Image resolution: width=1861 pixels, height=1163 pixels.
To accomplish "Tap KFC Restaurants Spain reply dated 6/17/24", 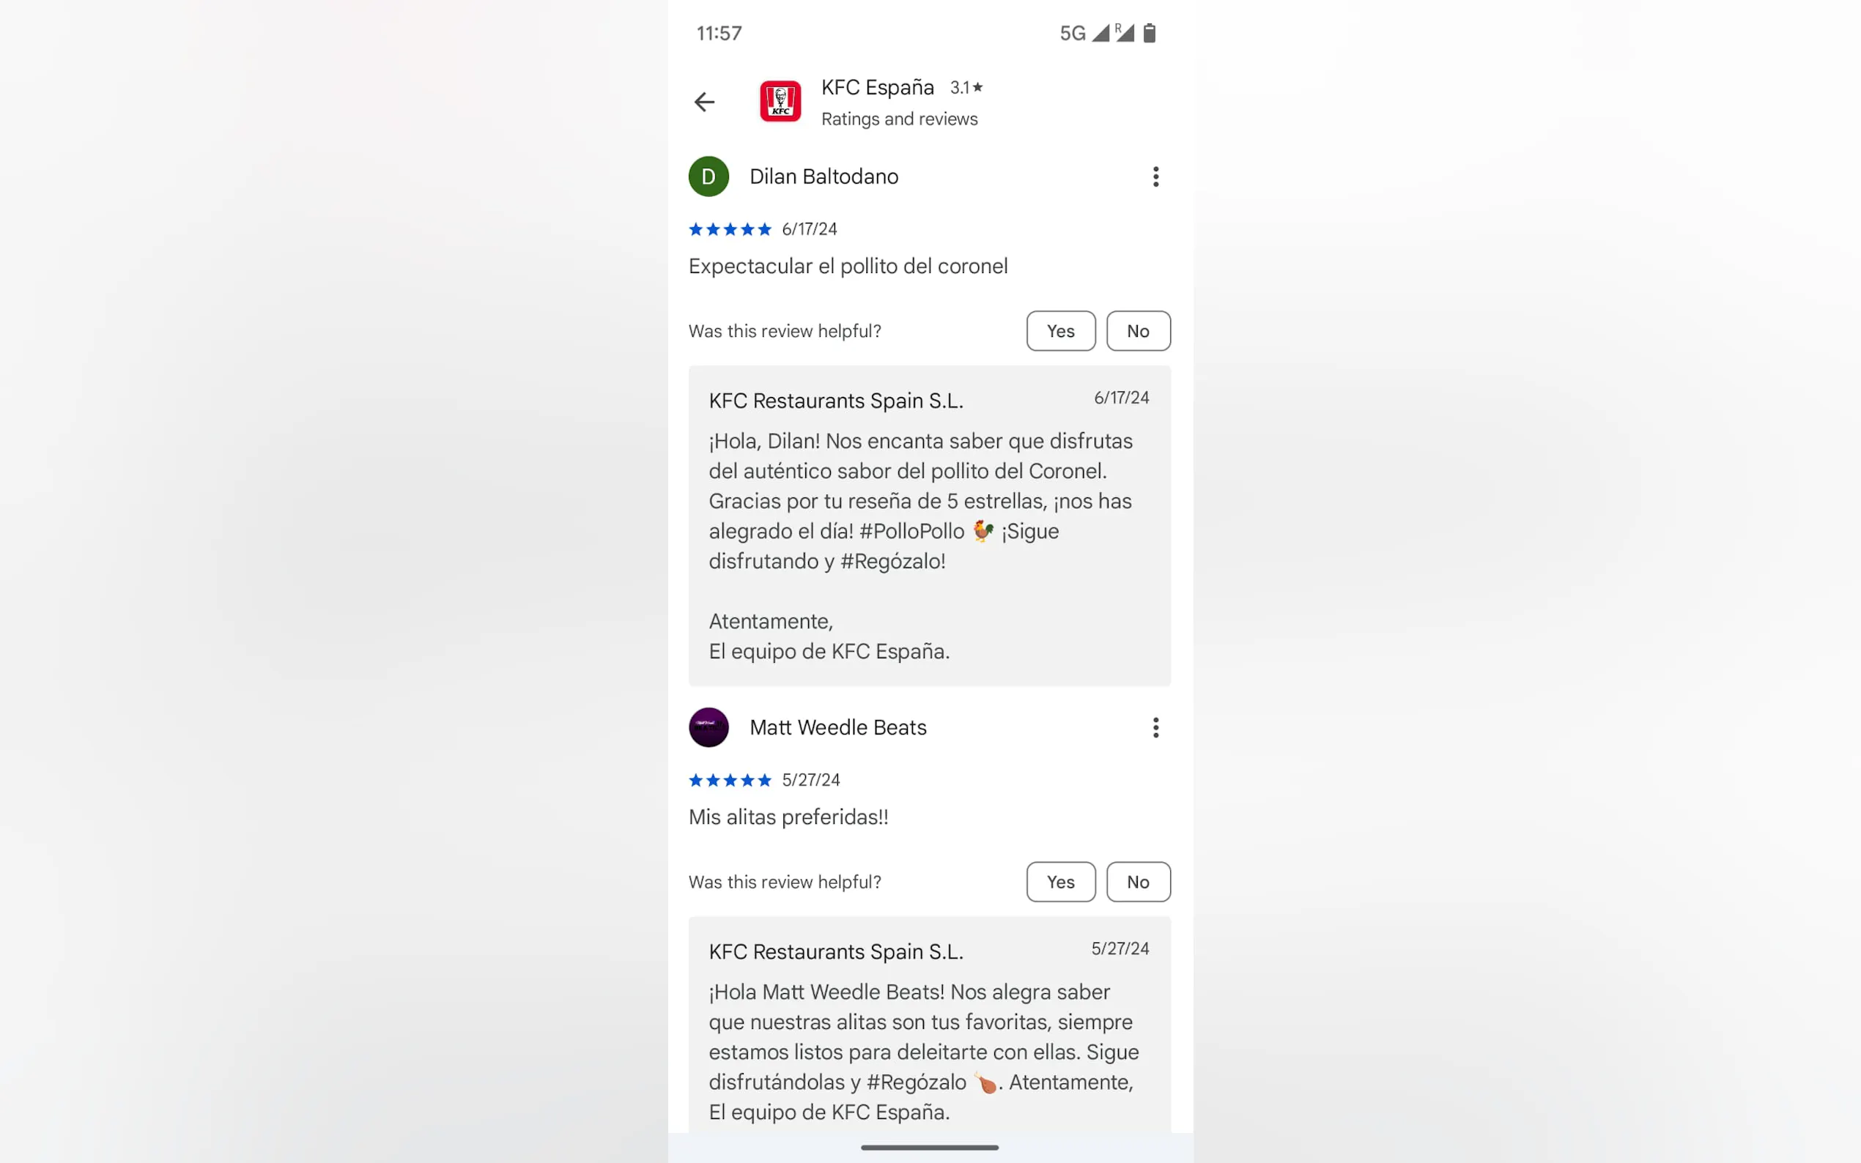I will [x=929, y=526].
